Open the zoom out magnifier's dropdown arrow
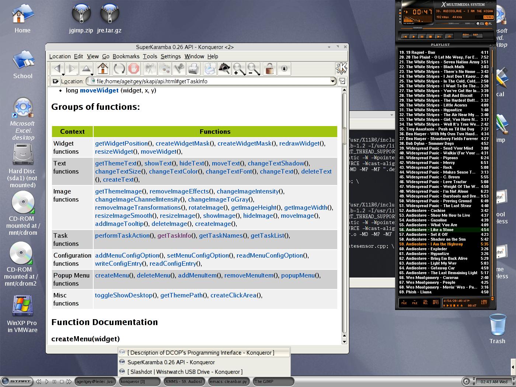Screen dimensions: 516x387 pyautogui.click(x=259, y=74)
